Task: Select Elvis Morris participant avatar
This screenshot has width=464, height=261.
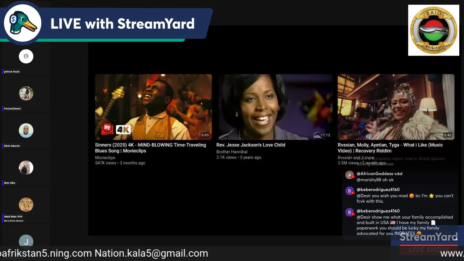Action: pyautogui.click(x=26, y=130)
